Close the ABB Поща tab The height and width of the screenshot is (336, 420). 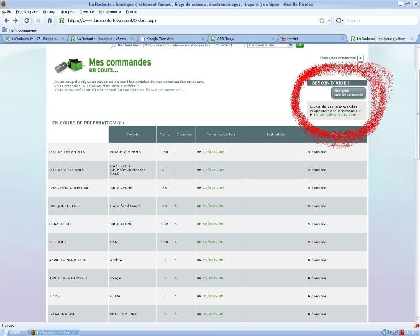coord(272,39)
